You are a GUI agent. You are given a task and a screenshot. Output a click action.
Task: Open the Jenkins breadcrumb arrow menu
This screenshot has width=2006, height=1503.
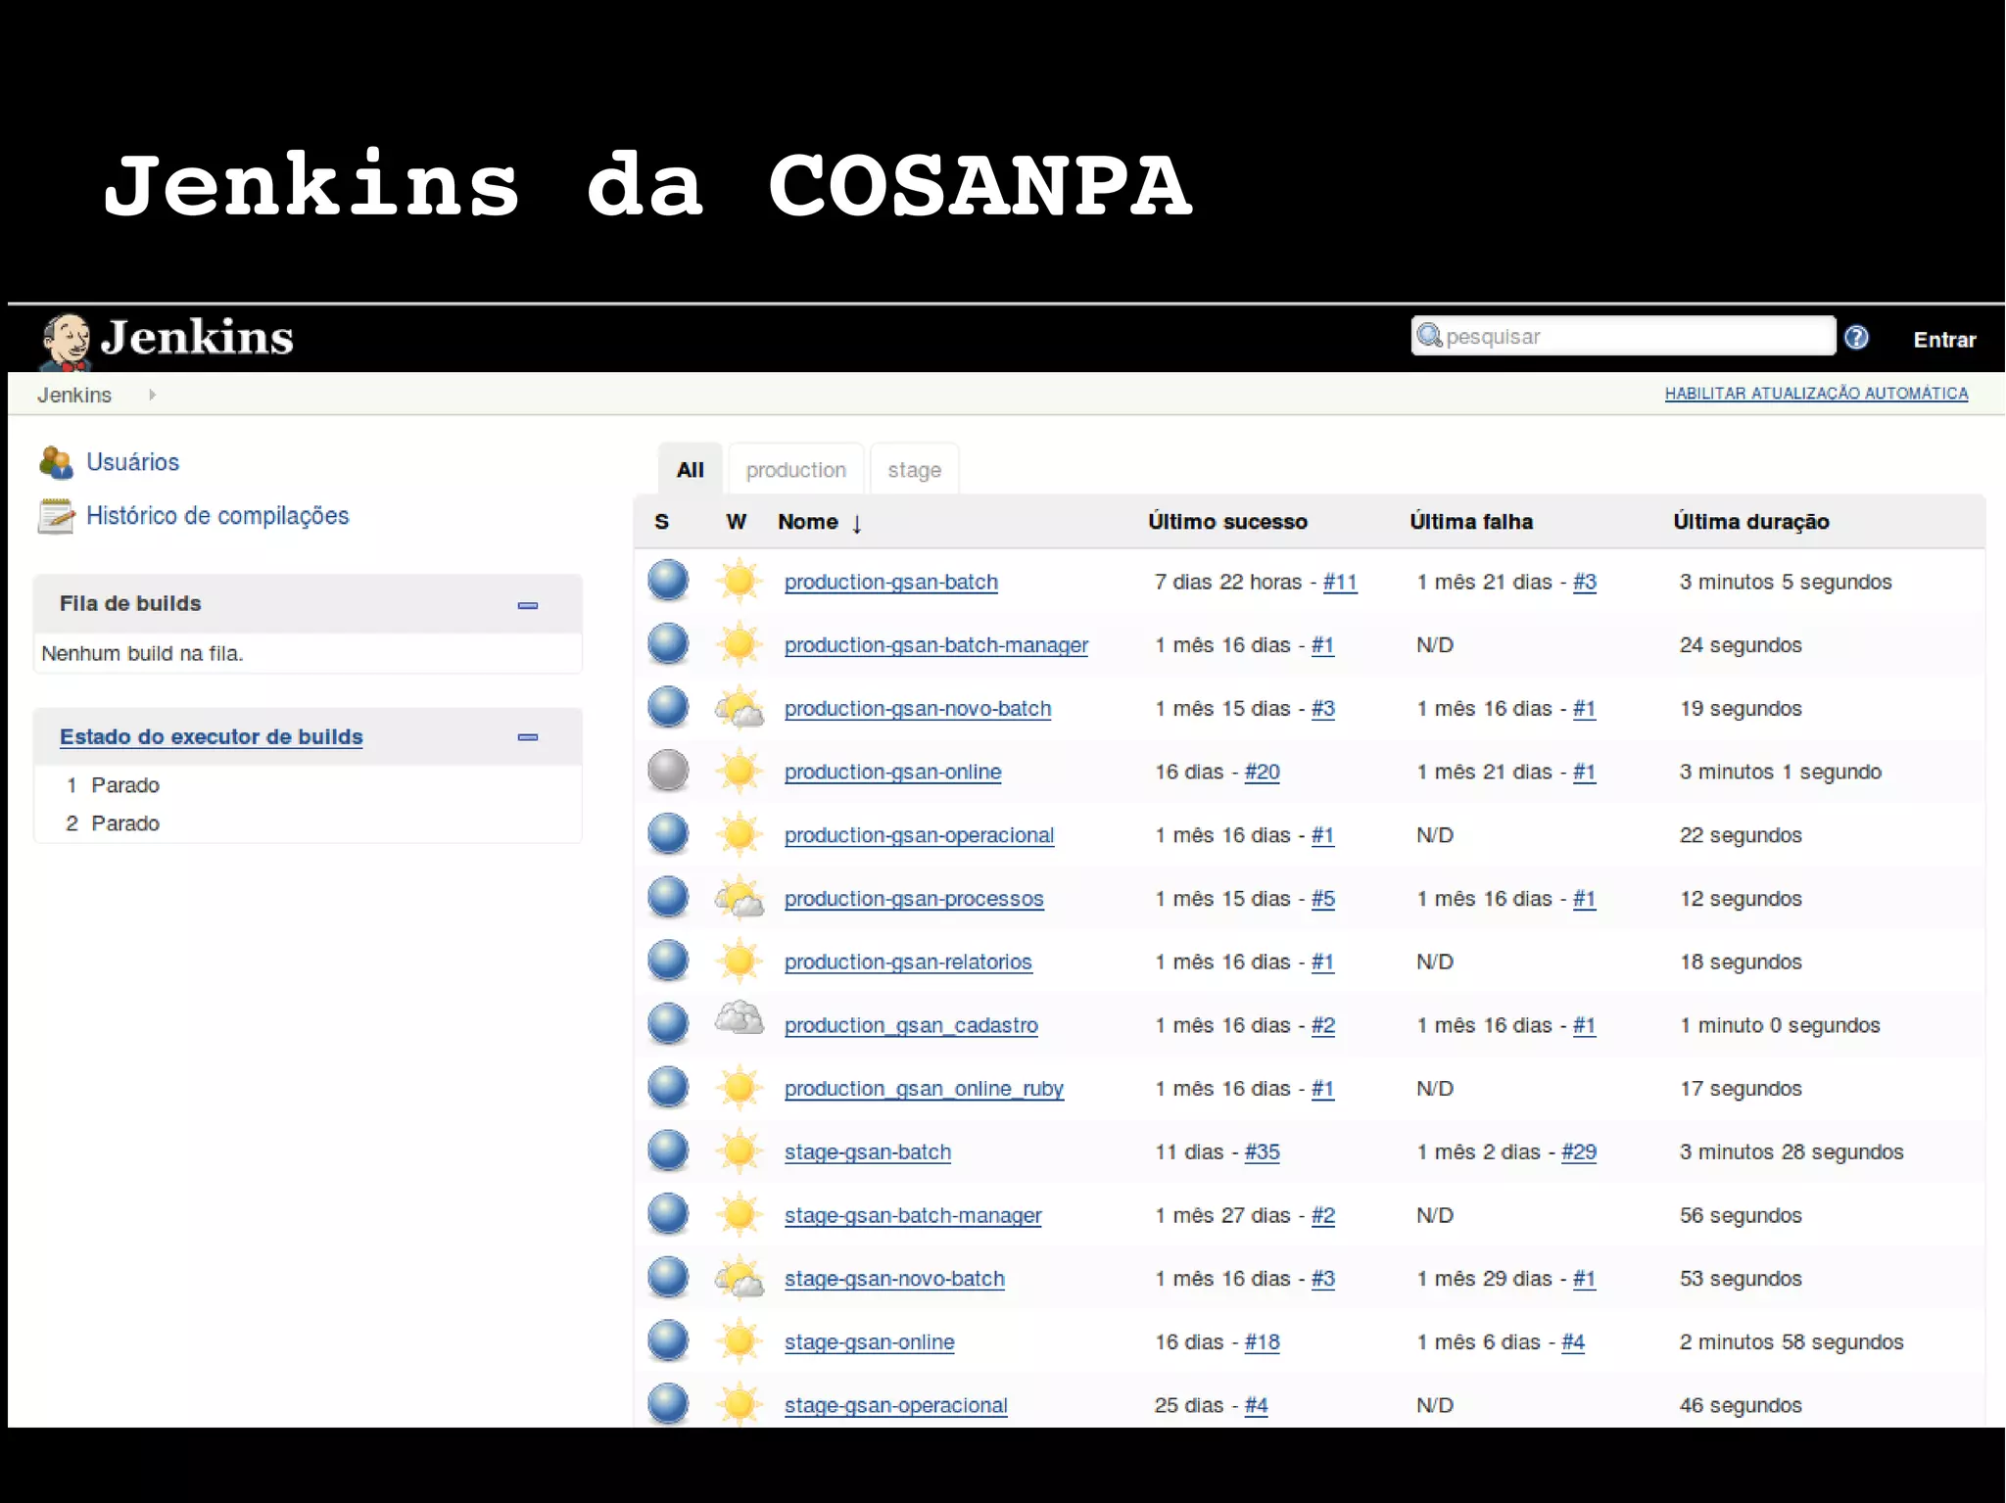[152, 395]
